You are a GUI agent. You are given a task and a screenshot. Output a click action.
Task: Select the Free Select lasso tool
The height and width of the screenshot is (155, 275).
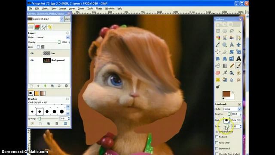(232, 31)
